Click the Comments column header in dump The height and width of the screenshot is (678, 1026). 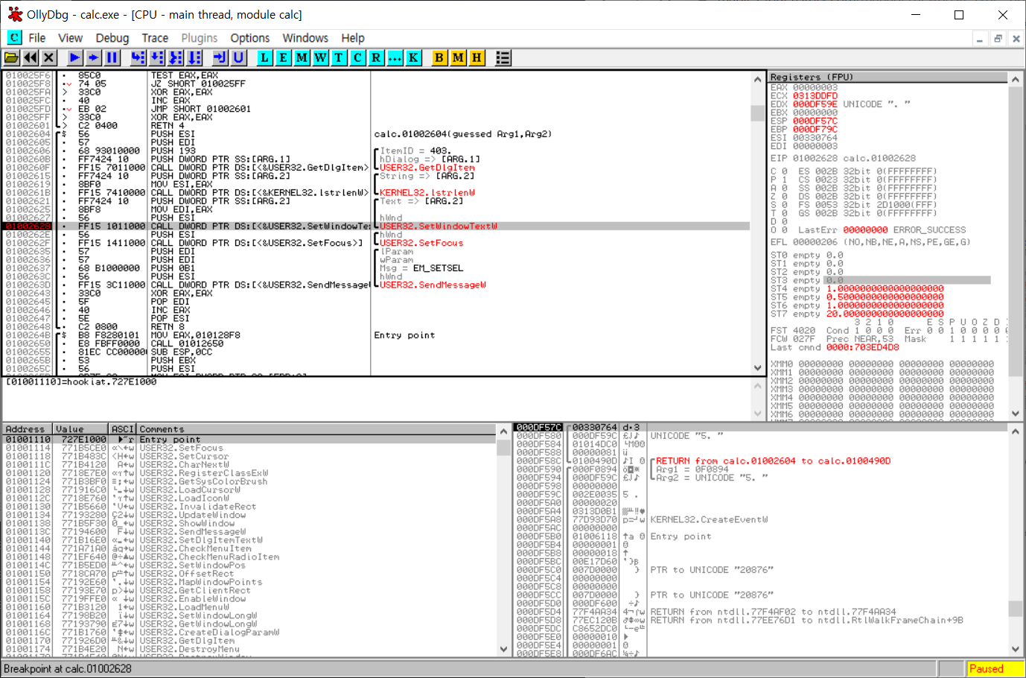[x=316, y=429]
